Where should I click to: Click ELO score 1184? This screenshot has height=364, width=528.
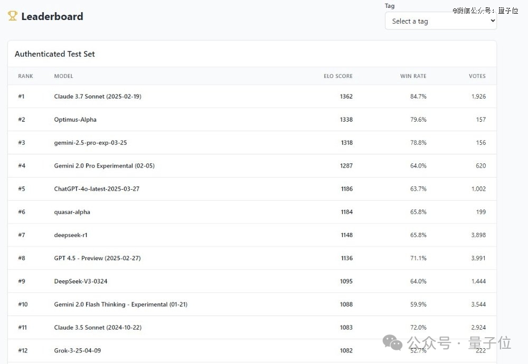[x=347, y=212]
